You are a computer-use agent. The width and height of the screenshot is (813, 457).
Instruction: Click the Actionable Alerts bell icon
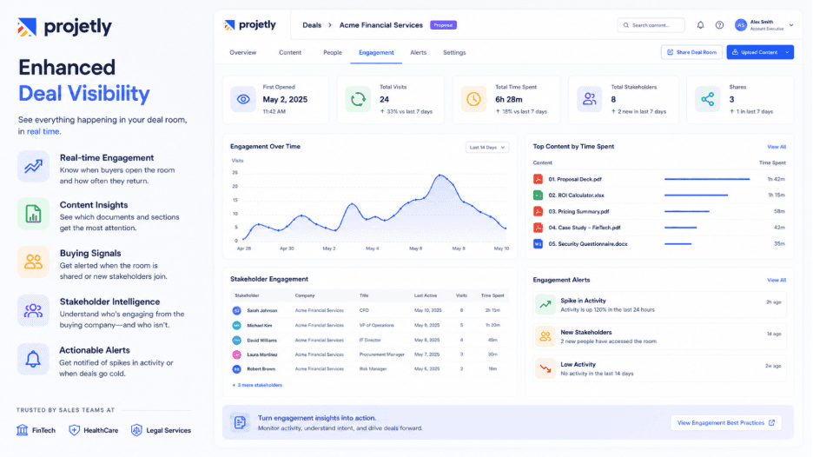pos(33,359)
